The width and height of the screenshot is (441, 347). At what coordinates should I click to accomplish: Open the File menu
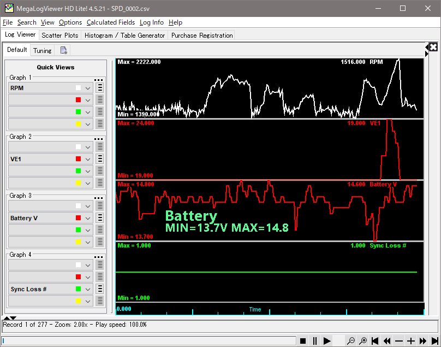click(8, 22)
